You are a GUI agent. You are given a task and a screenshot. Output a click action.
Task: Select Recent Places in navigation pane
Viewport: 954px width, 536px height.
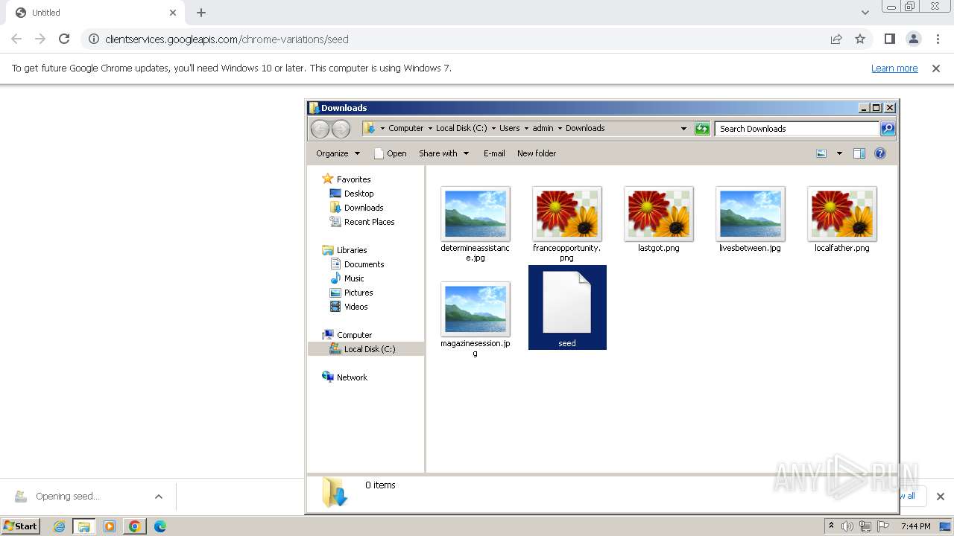coord(369,222)
